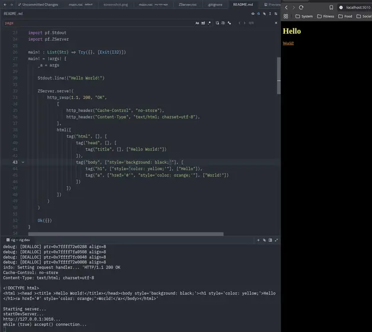Open the System bookmarks folder
This screenshot has height=332, width=372.
tap(303, 17)
